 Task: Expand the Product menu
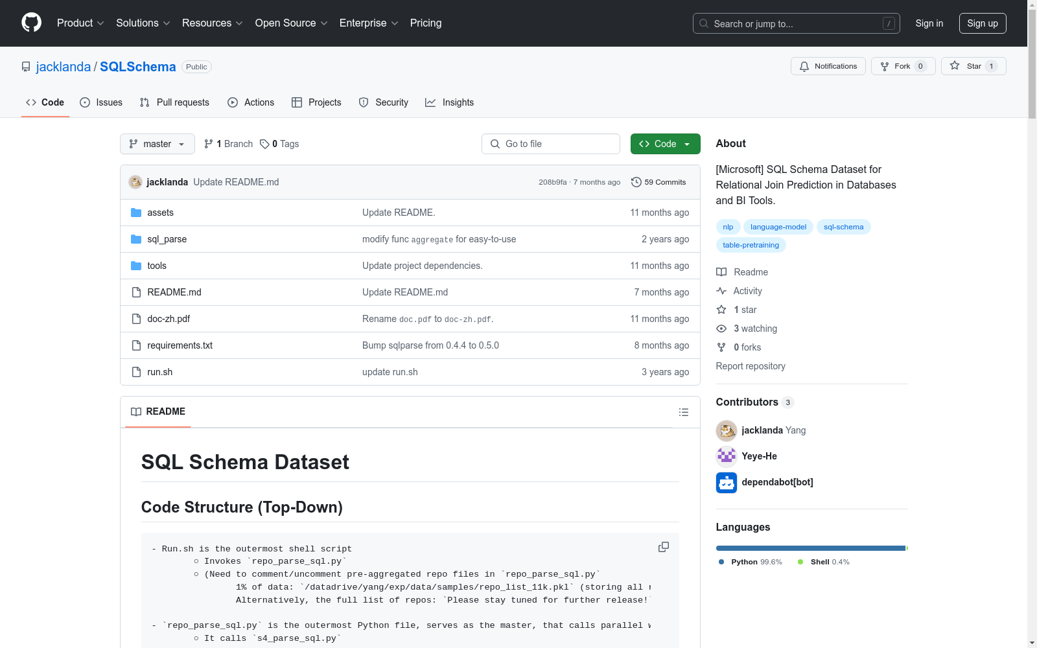click(80, 23)
